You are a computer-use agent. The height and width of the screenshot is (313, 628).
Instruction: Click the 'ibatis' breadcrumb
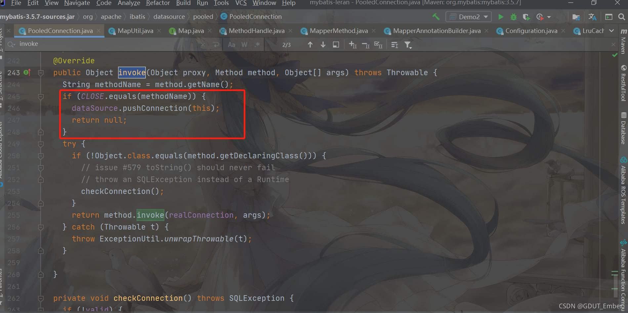pyautogui.click(x=137, y=16)
